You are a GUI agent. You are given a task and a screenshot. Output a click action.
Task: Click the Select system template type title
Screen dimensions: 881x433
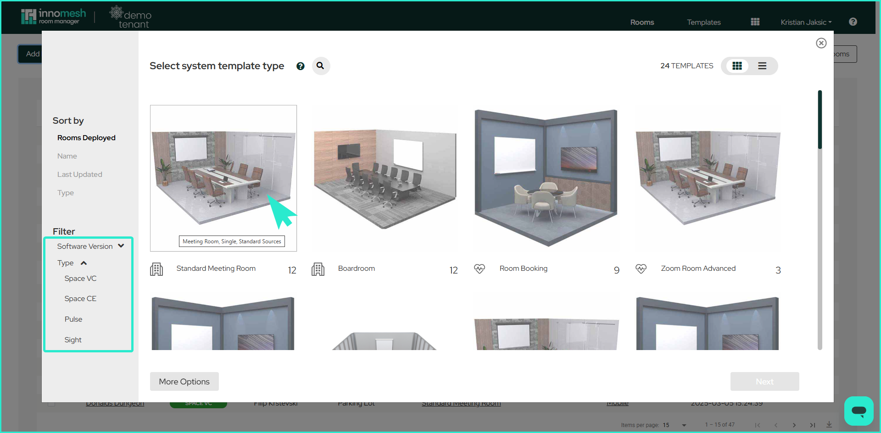click(x=217, y=66)
